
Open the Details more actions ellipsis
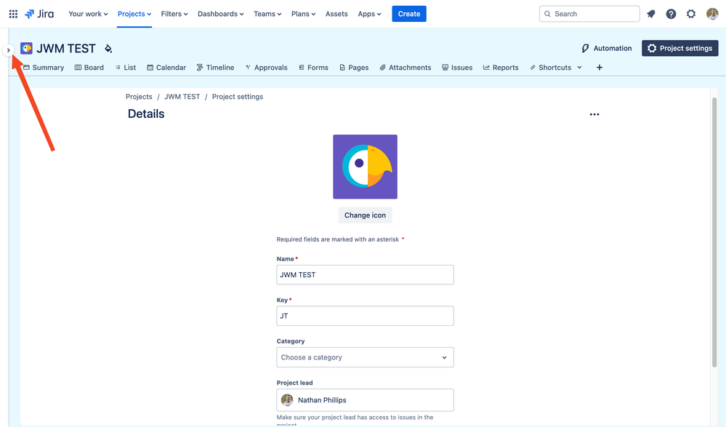pyautogui.click(x=594, y=114)
